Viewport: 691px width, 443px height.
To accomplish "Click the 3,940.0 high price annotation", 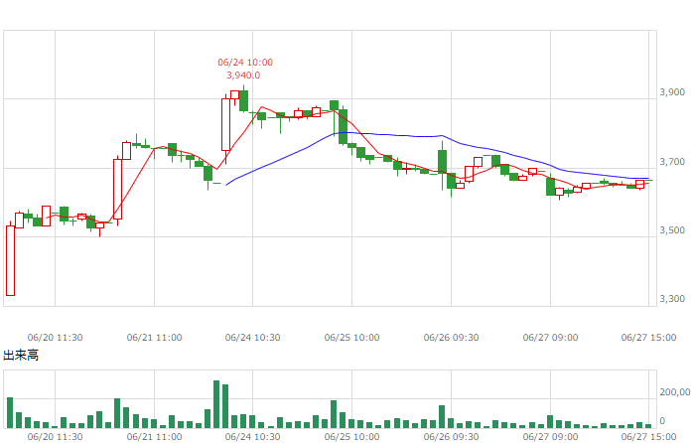I will (243, 75).
